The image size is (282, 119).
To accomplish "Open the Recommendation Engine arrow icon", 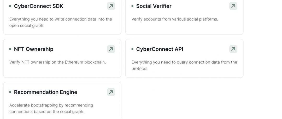I will 111,92.
